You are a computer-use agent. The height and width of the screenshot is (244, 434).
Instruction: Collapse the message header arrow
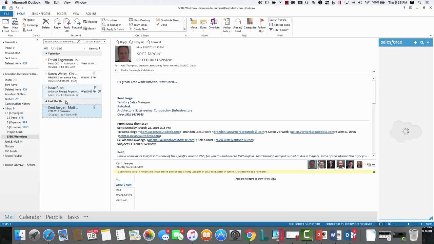[x=374, y=72]
